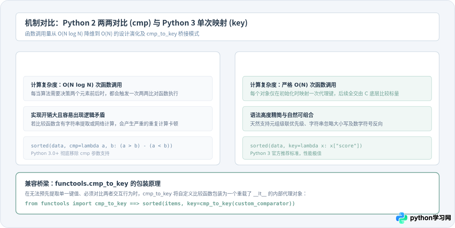Click heading '语法高度精简与自然可组合'
455x228 pixels.
pos(282,115)
